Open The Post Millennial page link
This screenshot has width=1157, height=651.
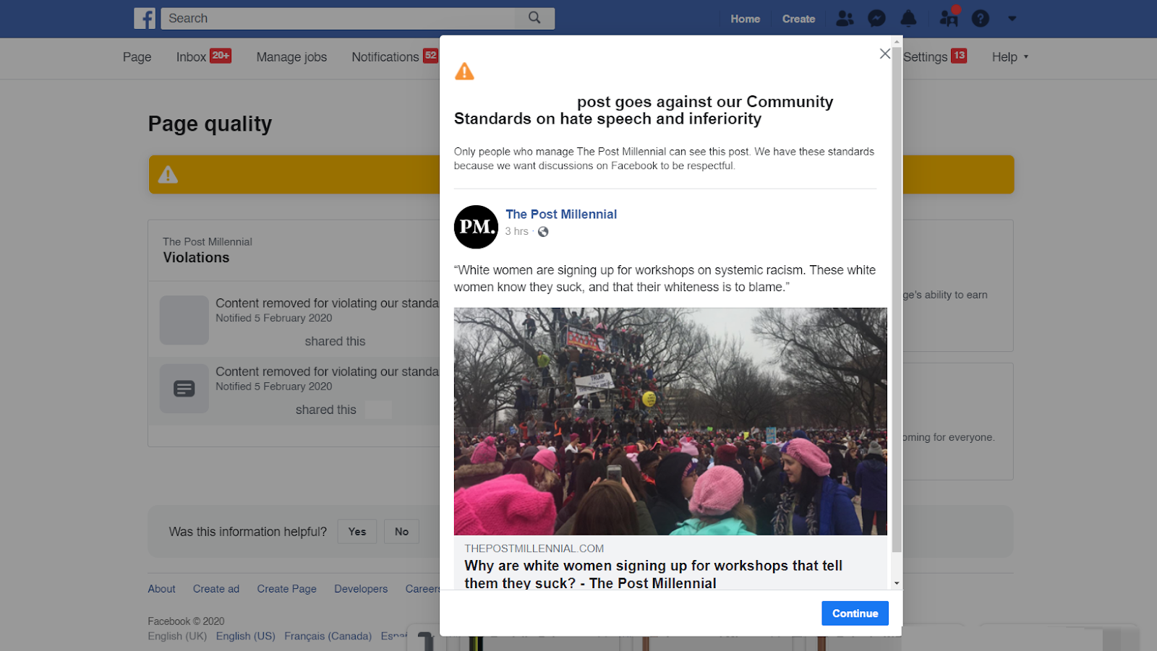(x=561, y=215)
